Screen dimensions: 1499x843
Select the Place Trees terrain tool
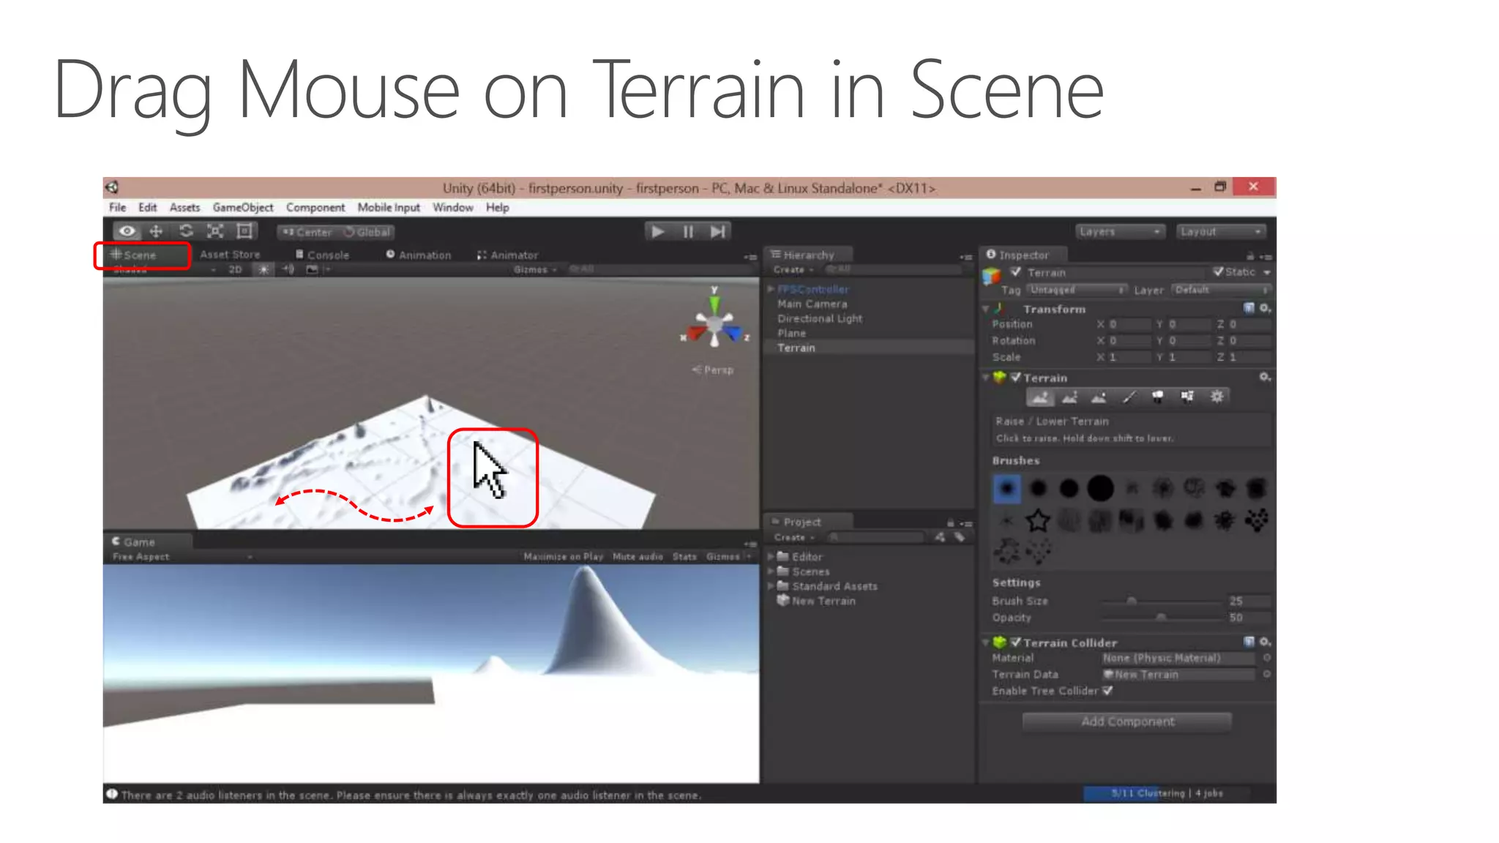[x=1158, y=397]
